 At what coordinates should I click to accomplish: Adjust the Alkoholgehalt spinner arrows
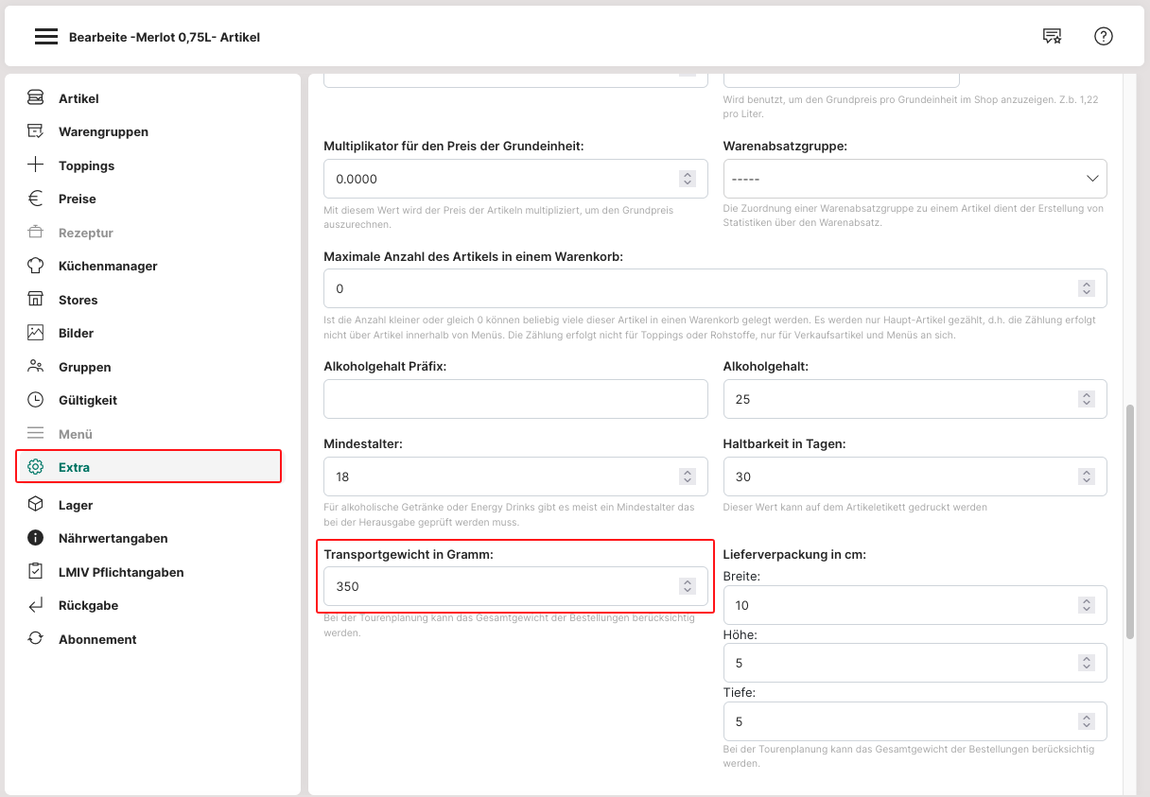[x=1087, y=399]
